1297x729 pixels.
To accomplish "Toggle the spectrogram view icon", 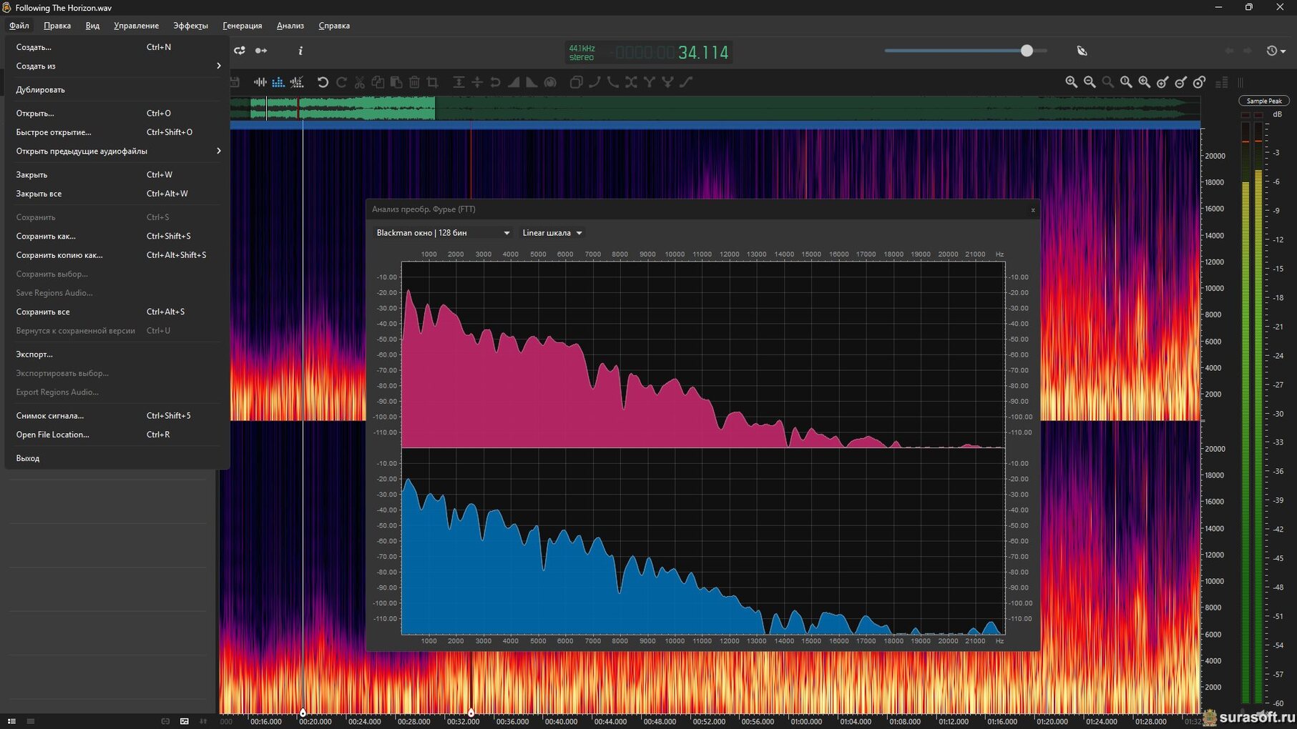I will coord(278,82).
